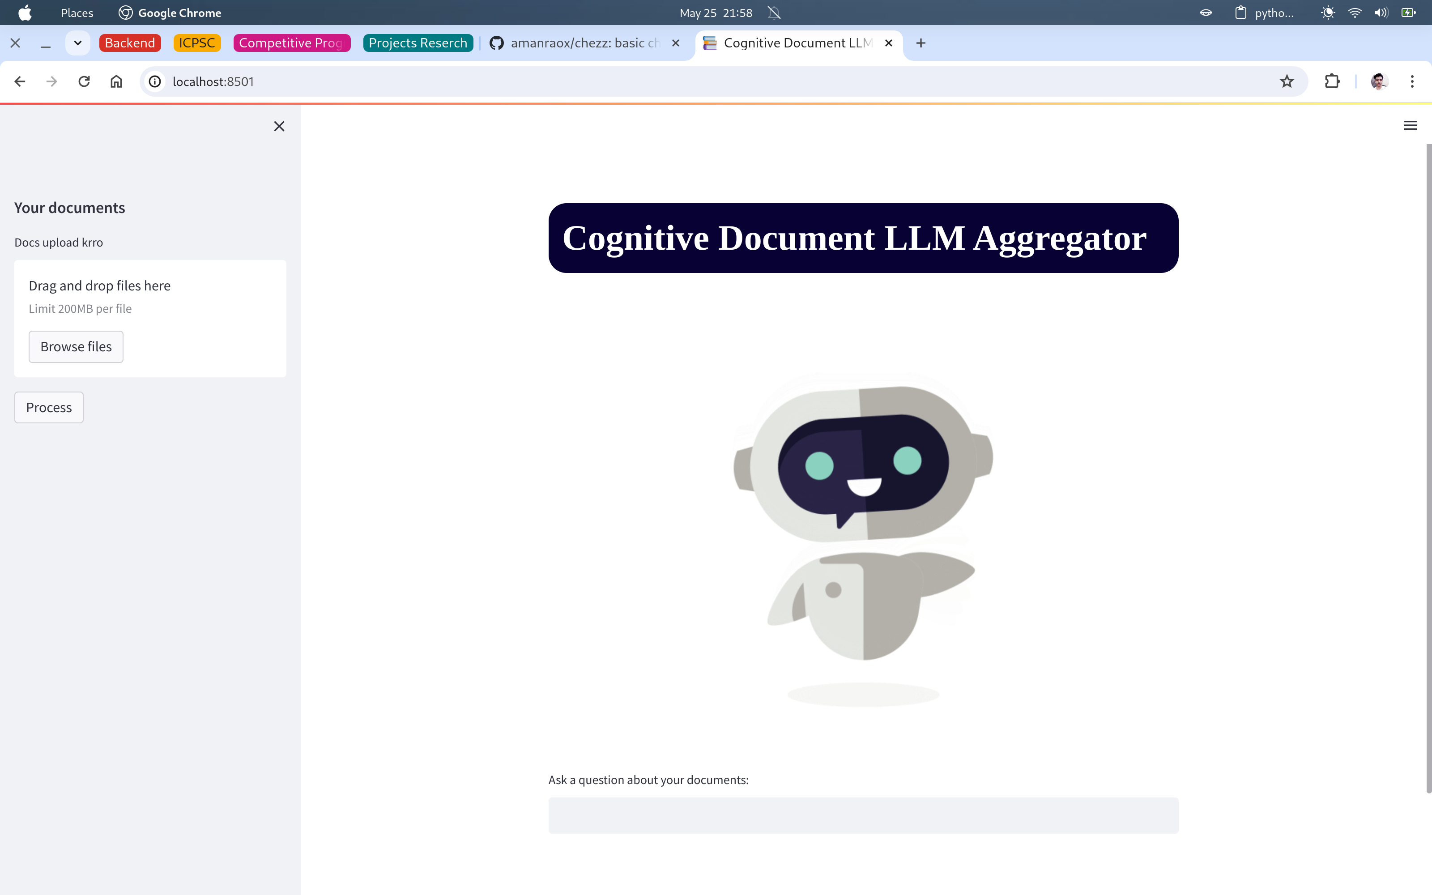Expand the tab search dropdown chevron
This screenshot has height=895, width=1432.
(x=77, y=43)
